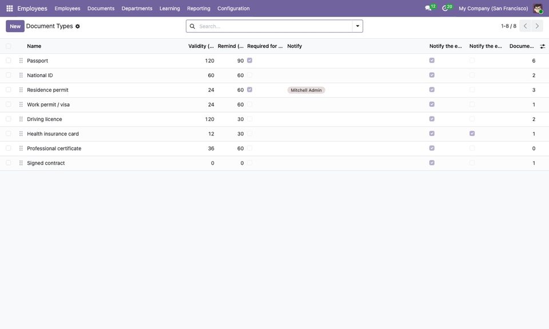549x329 pixels.
Task: Open the user avatar menu
Action: (538, 9)
